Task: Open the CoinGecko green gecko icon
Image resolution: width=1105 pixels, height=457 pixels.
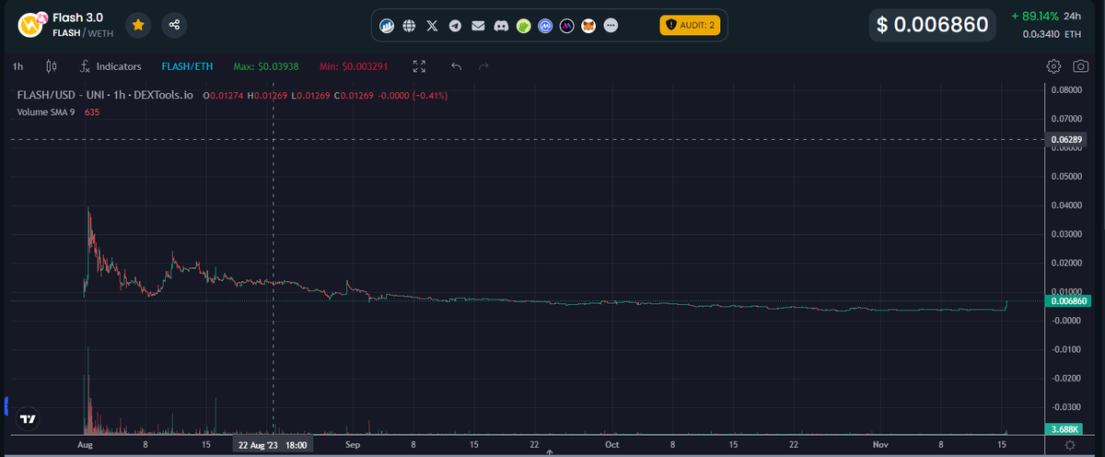Action: 523,26
